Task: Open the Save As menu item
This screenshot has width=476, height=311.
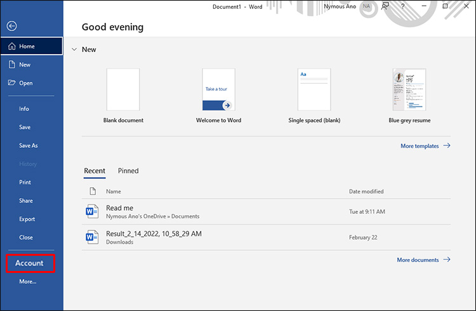Action: 29,145
